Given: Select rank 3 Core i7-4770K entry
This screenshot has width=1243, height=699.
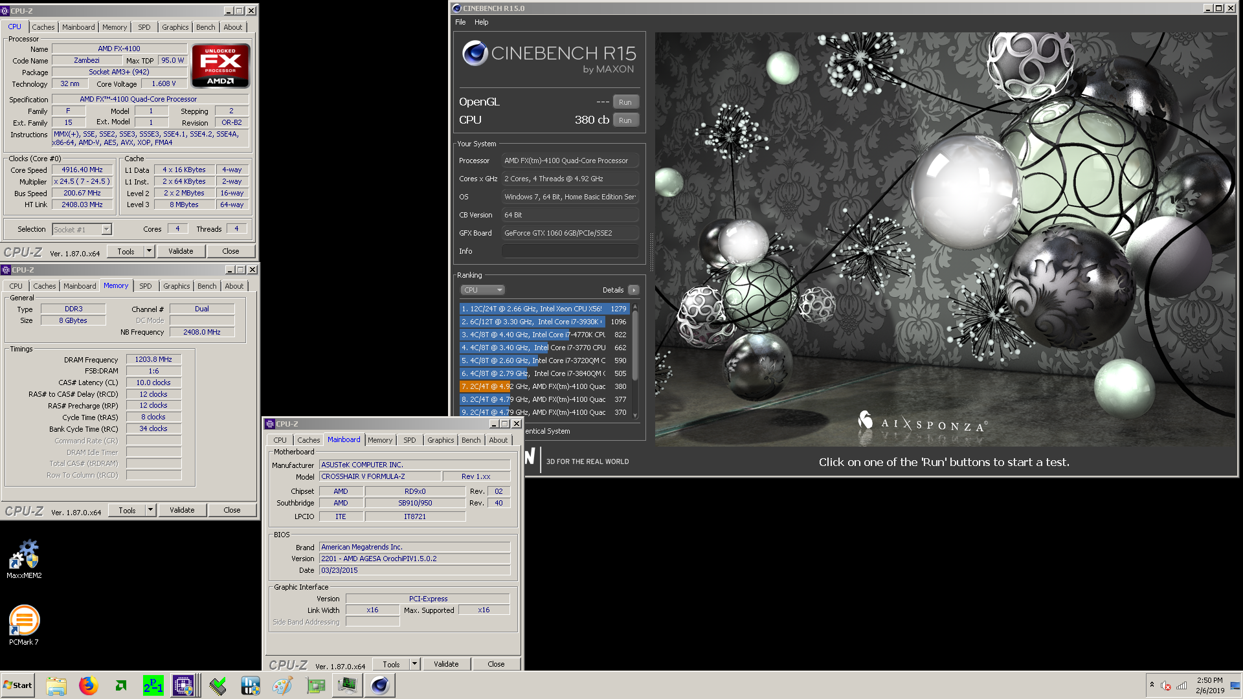Looking at the screenshot, I should pos(544,335).
